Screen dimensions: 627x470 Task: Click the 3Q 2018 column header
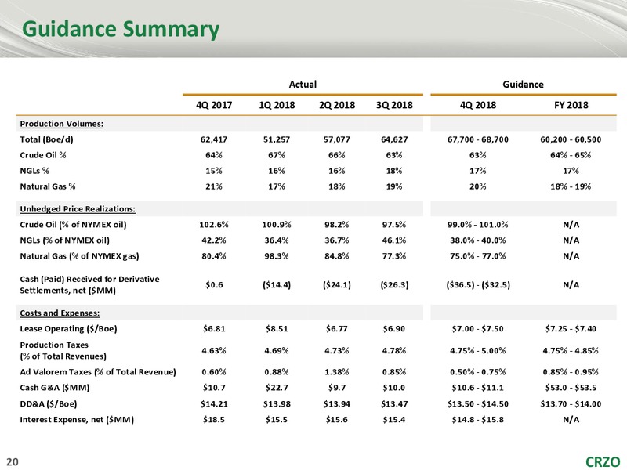click(394, 105)
